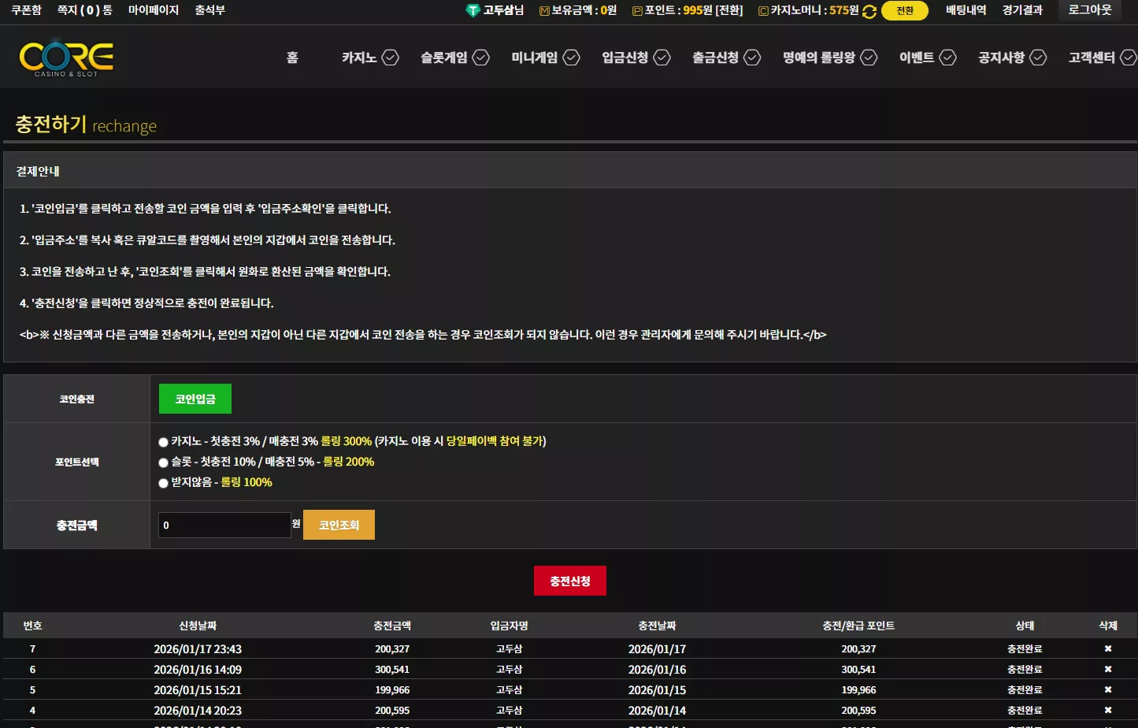Click the 2026/01/16 14:09 request date

pyautogui.click(x=198, y=670)
